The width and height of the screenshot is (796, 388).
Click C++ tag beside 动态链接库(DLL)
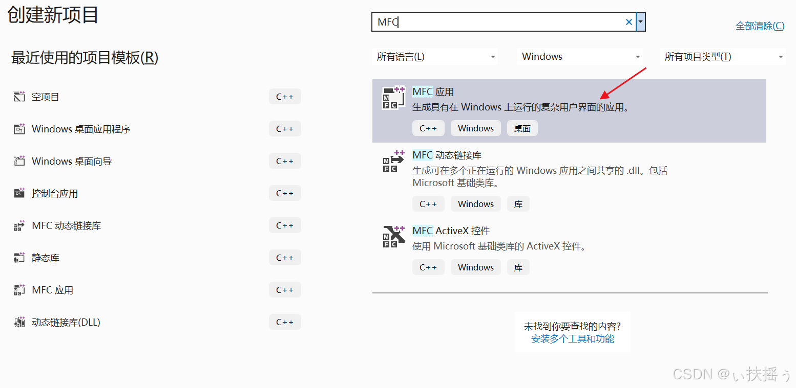(x=285, y=322)
